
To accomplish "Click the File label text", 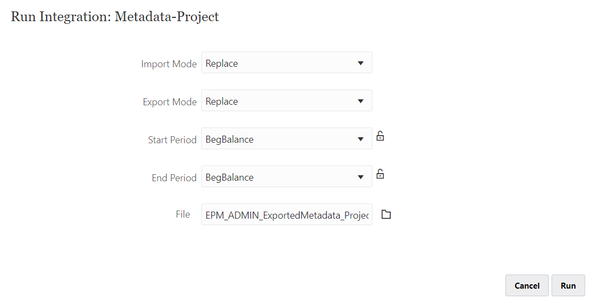I will 183,214.
